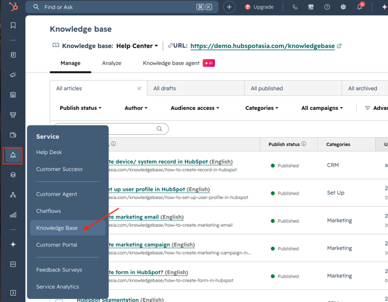Open the Audience access filter dropdown

(x=195, y=108)
